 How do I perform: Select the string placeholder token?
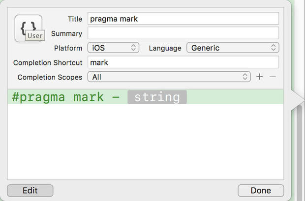[x=157, y=97]
